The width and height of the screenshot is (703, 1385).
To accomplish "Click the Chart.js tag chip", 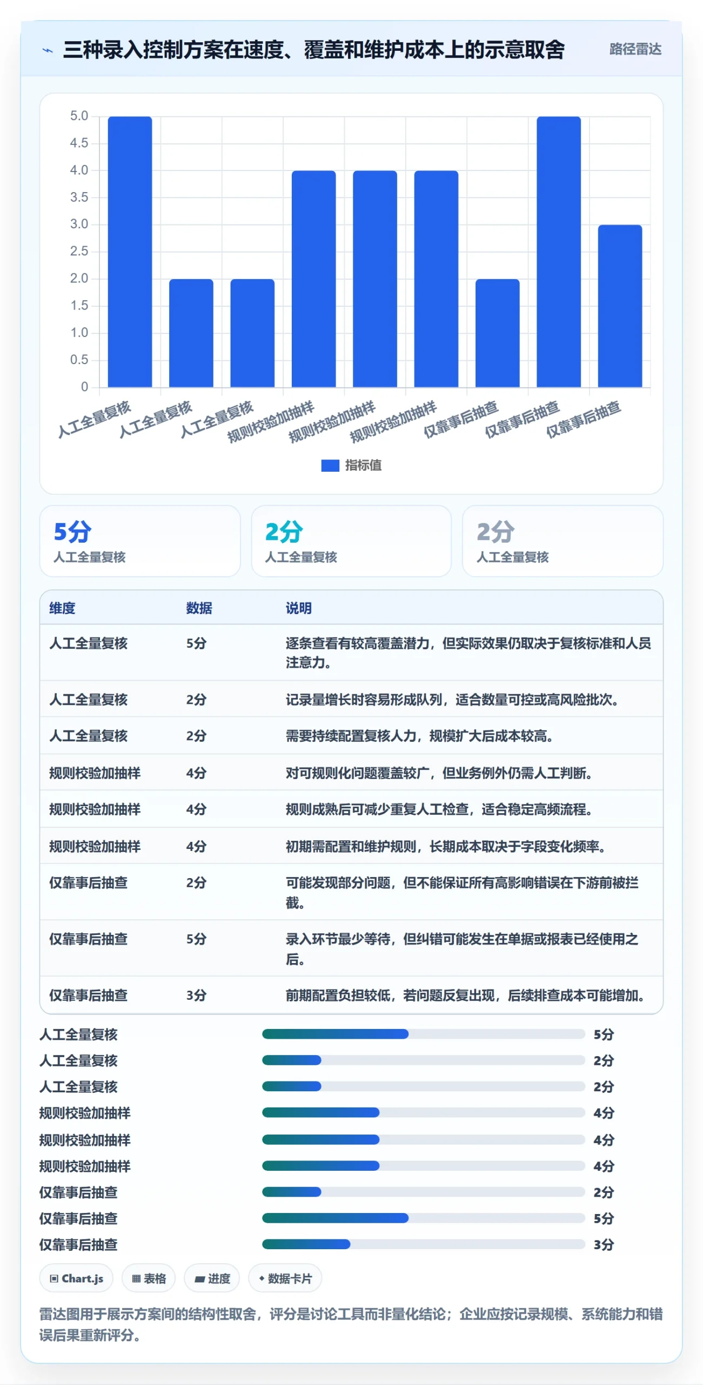I will 76,1278.
